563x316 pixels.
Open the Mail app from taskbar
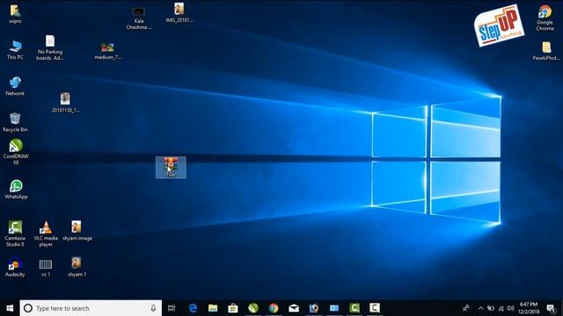point(294,308)
